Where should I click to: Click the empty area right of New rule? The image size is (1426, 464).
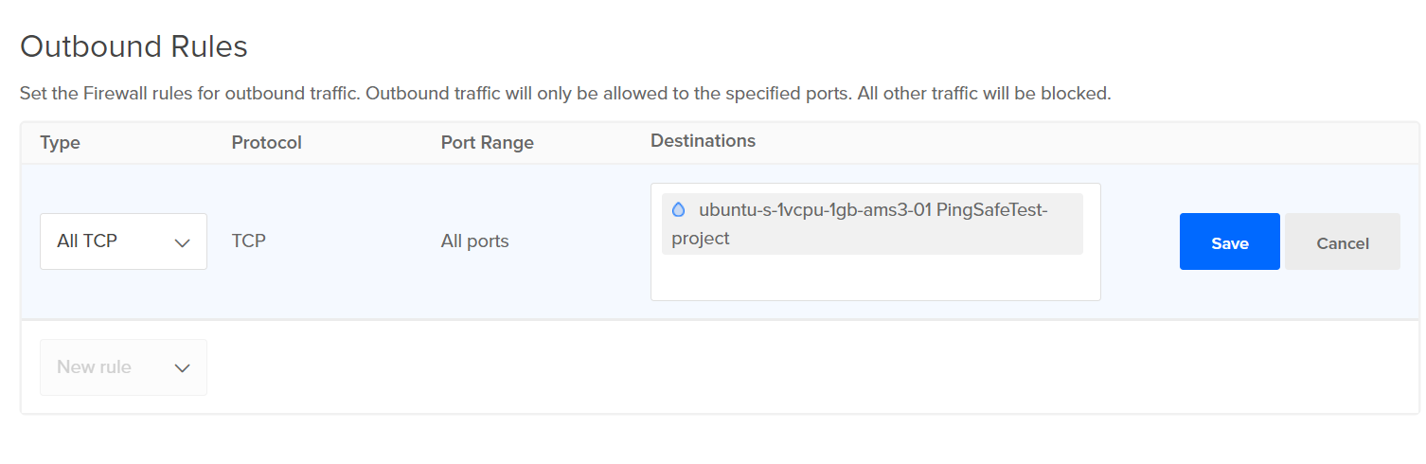click(758, 367)
